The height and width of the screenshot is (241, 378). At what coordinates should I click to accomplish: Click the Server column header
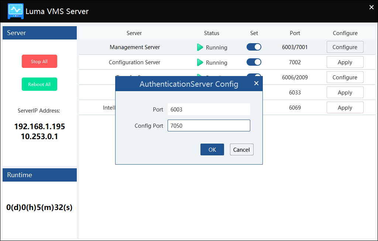(x=134, y=33)
